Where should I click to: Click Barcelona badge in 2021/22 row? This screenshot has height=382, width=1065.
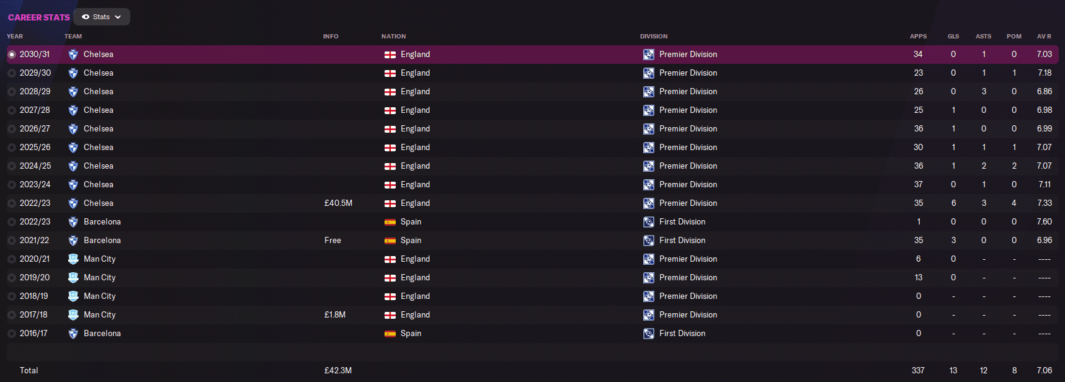(x=73, y=241)
